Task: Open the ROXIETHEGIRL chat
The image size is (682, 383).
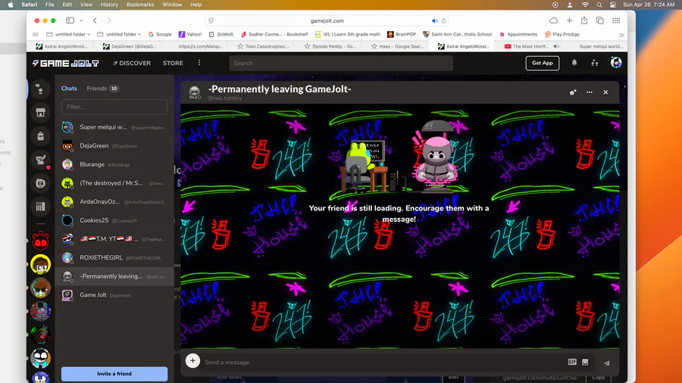Action: (x=114, y=257)
